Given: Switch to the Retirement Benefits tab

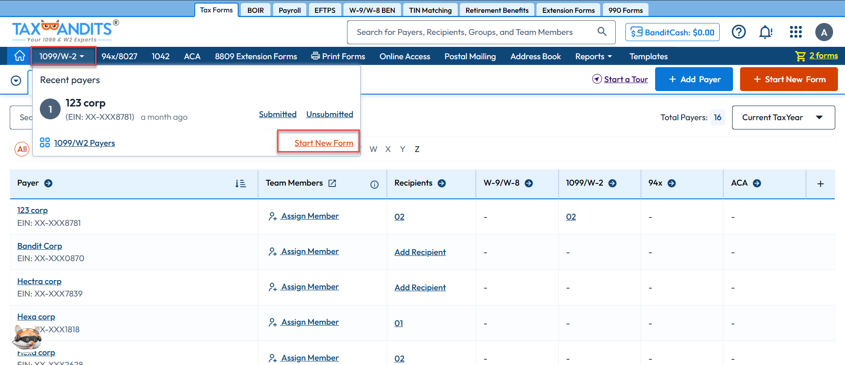Looking at the screenshot, I should tap(497, 10).
